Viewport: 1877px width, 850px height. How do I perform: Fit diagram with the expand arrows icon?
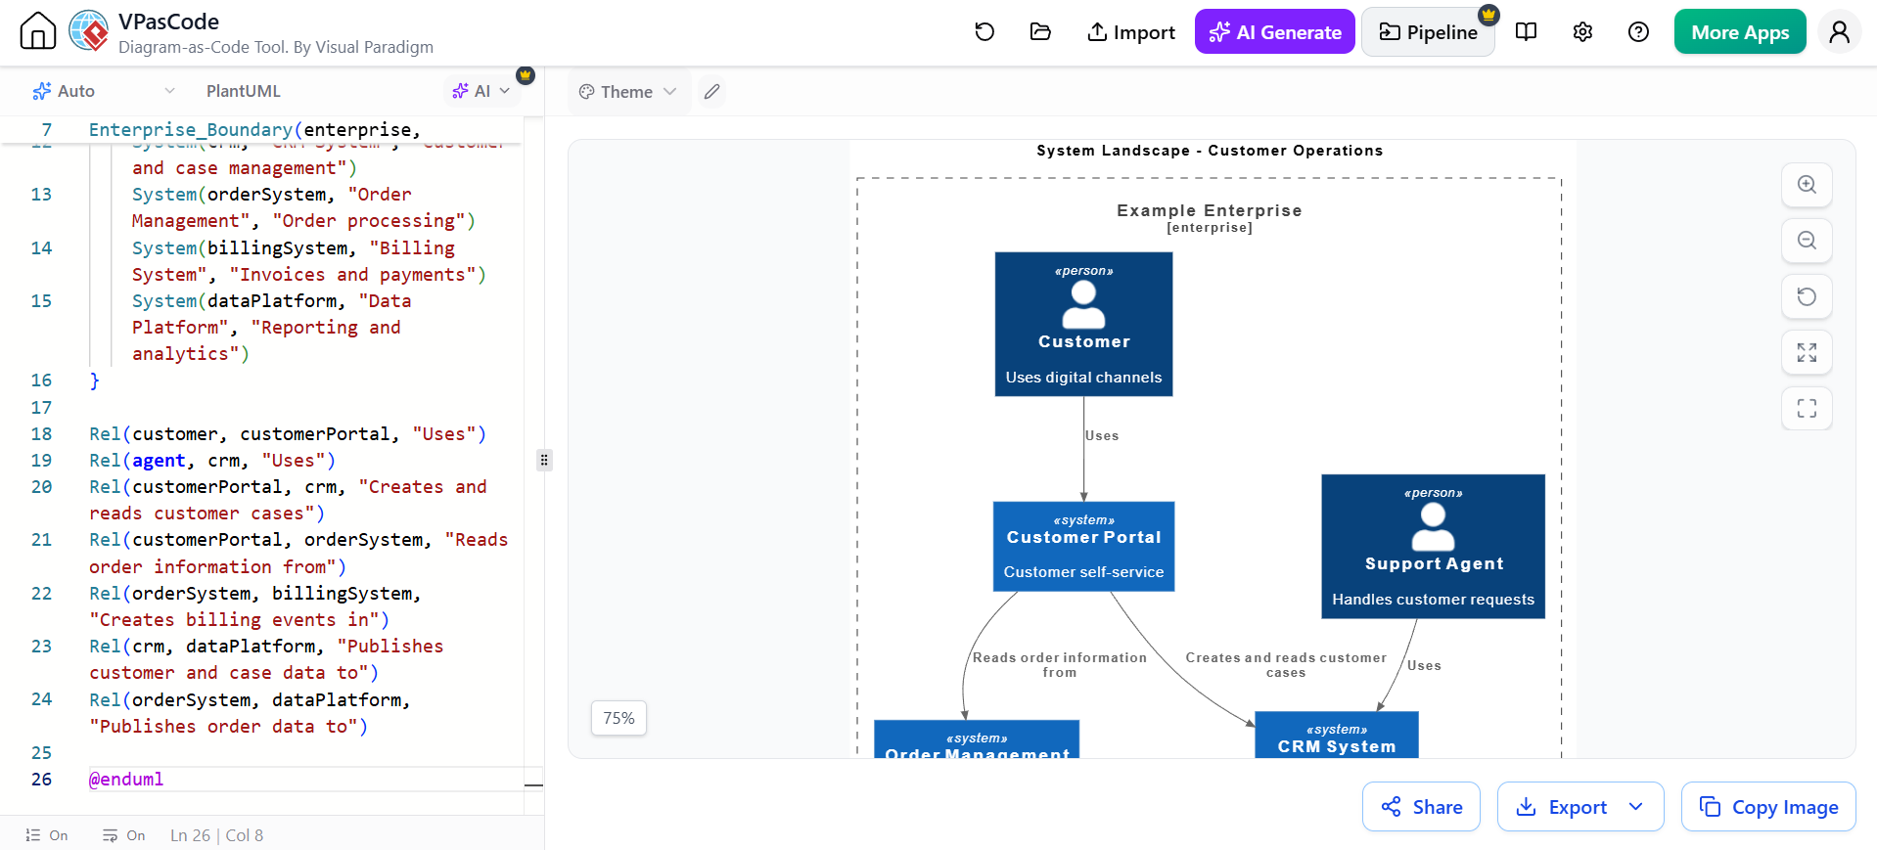tap(1807, 352)
